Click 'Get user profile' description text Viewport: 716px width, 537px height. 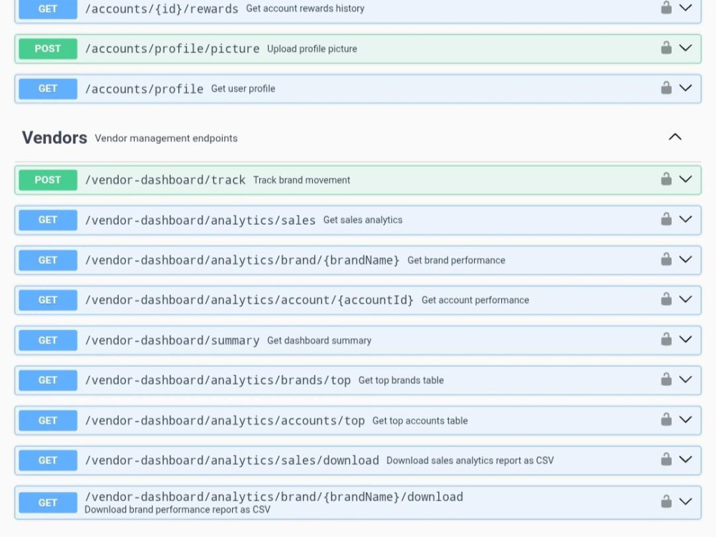point(243,89)
